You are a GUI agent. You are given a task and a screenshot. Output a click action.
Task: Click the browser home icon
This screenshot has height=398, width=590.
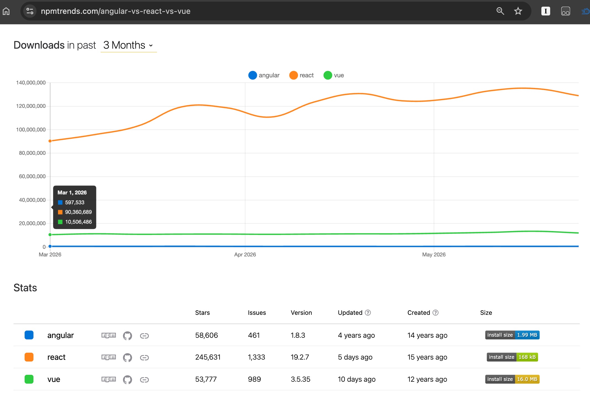(x=6, y=11)
